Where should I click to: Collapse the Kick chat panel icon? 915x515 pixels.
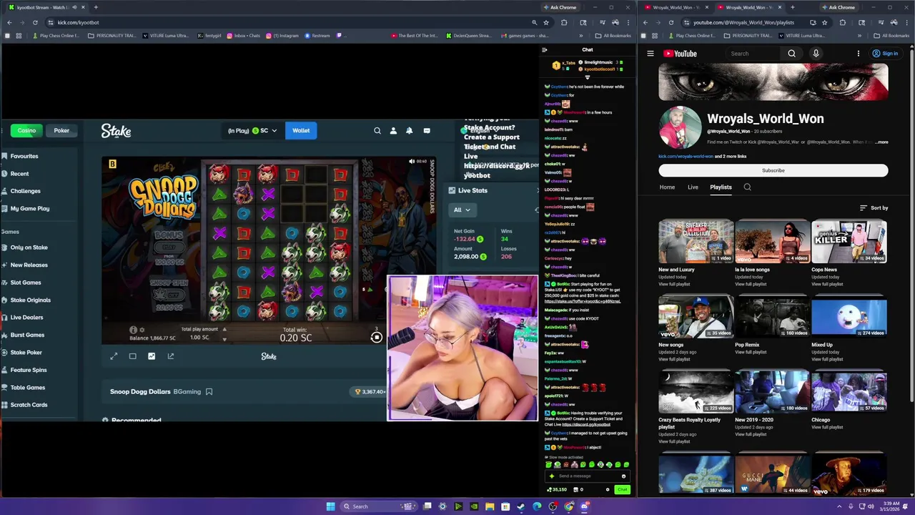click(544, 50)
